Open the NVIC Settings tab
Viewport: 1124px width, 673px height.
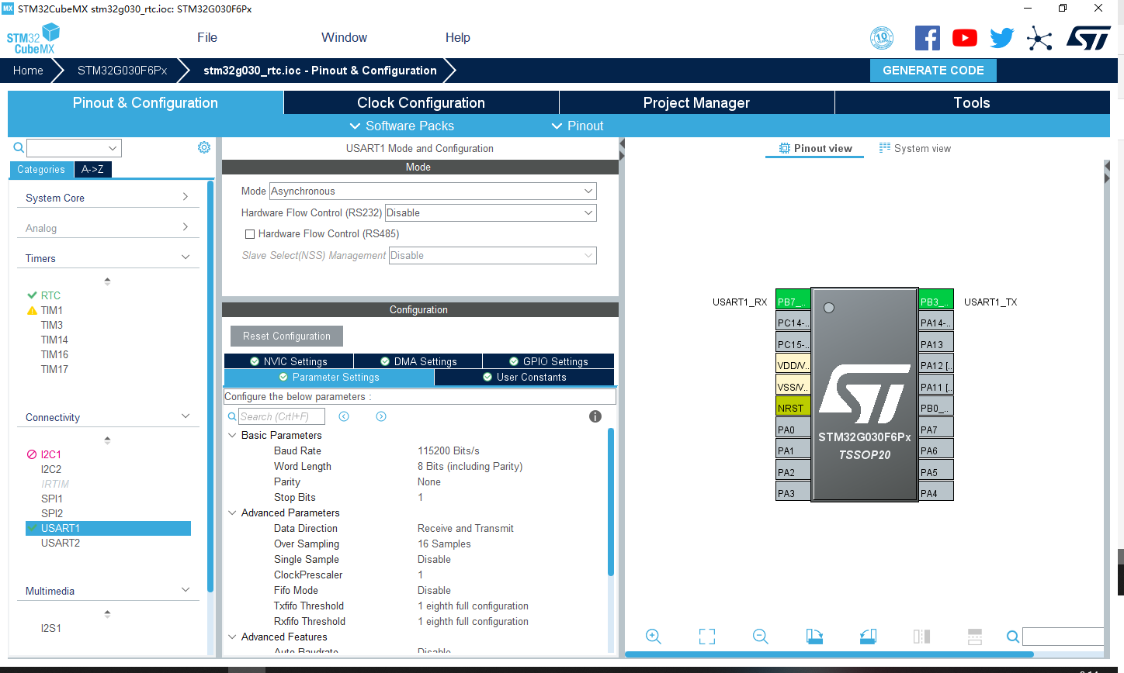point(289,361)
